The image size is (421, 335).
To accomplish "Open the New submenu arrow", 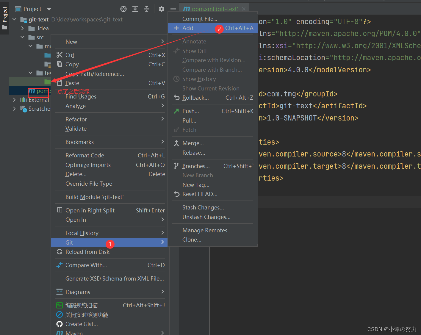I will point(162,41).
